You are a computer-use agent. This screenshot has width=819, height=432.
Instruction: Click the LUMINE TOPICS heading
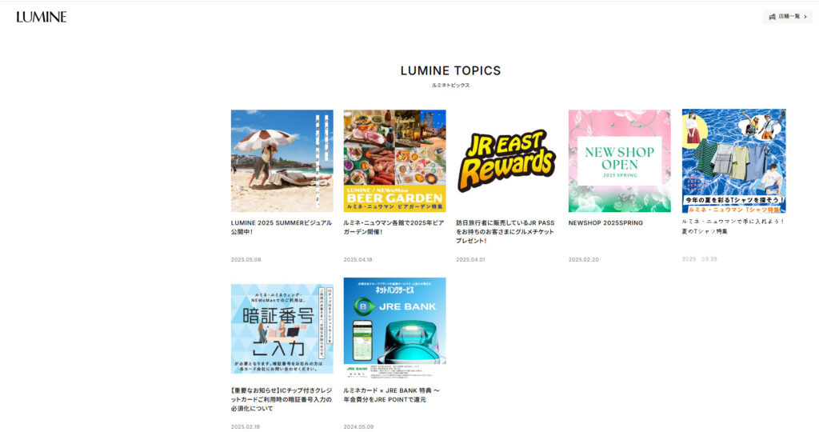coord(450,70)
